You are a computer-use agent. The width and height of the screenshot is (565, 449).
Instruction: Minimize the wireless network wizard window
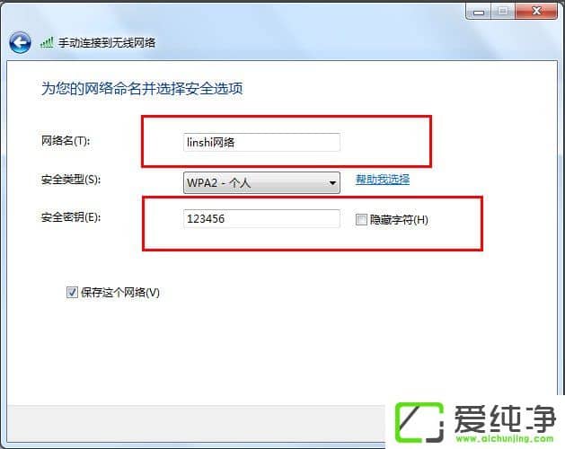[x=479, y=12]
